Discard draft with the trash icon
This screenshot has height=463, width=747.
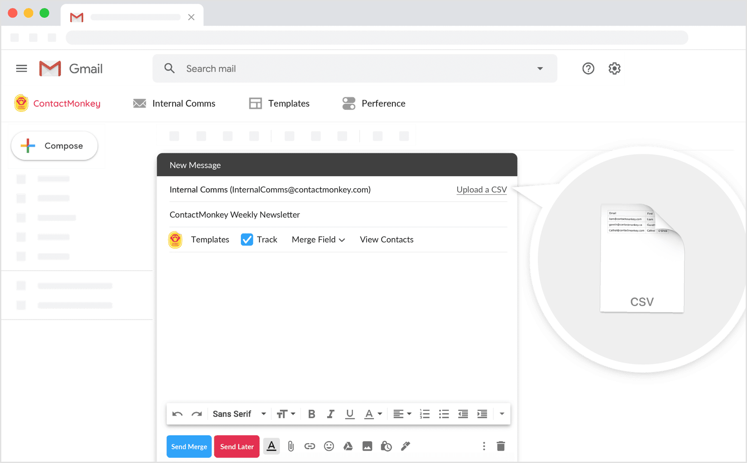coord(501,446)
